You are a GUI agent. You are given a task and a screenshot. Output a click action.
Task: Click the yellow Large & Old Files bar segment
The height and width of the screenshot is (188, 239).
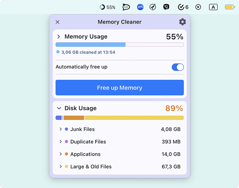click(134, 118)
